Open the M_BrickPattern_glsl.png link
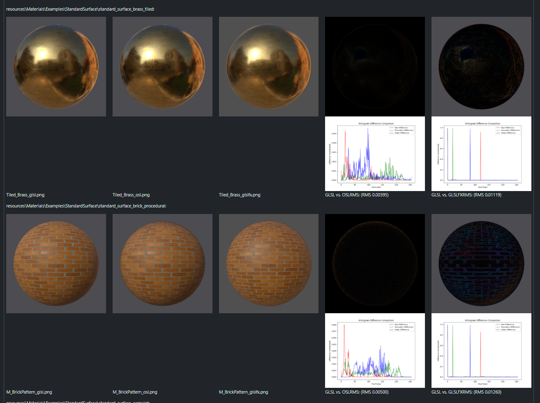Image resolution: width=540 pixels, height=403 pixels. click(x=28, y=392)
